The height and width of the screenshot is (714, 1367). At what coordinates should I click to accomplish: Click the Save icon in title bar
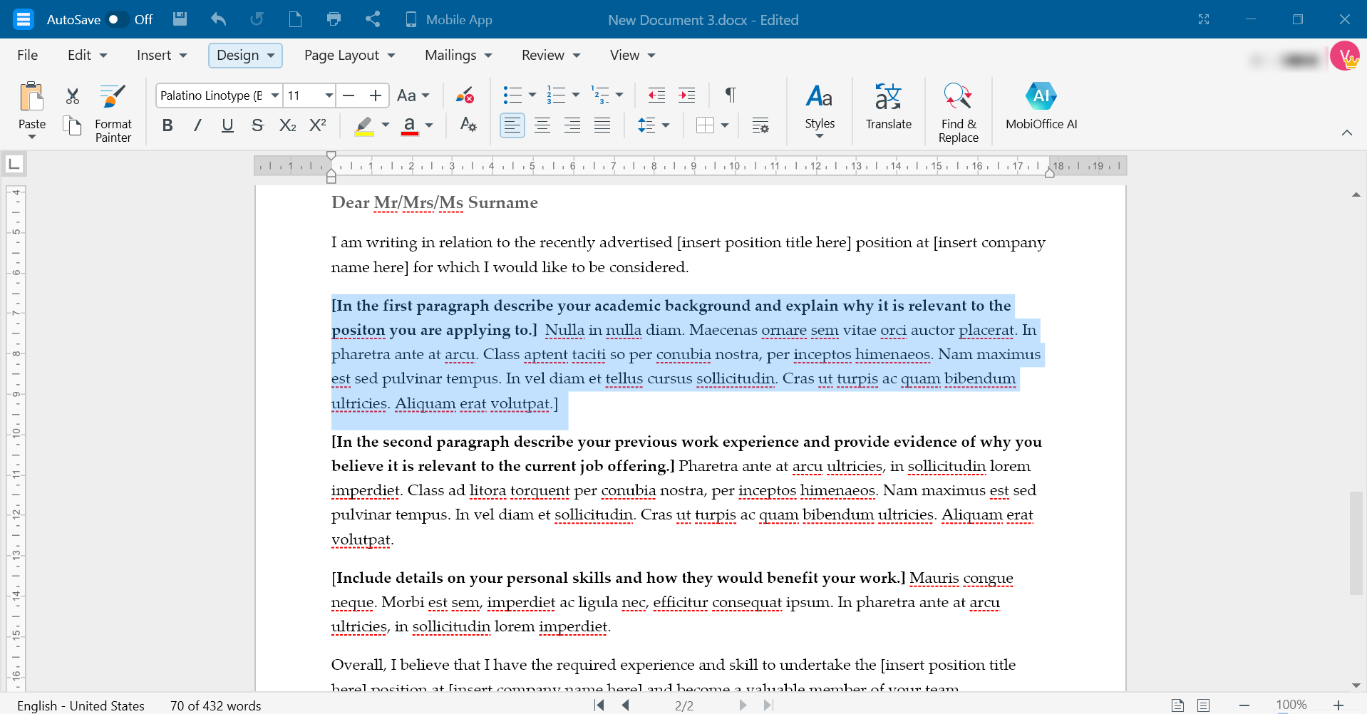pos(180,19)
